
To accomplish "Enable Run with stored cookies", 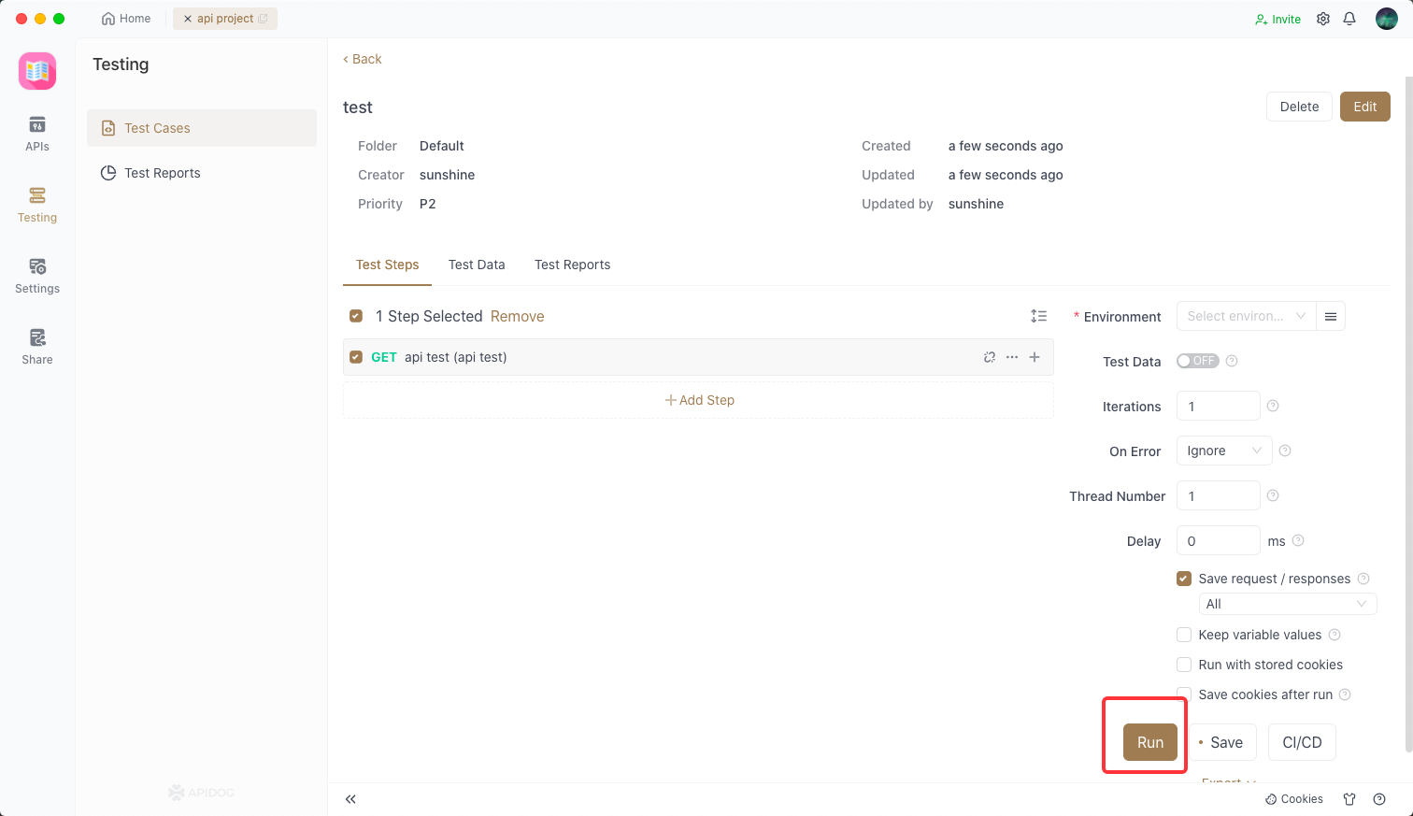I will pyautogui.click(x=1184, y=665).
